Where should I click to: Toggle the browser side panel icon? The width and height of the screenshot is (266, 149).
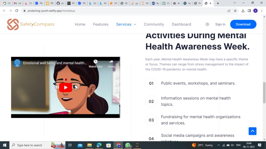tap(249, 11)
